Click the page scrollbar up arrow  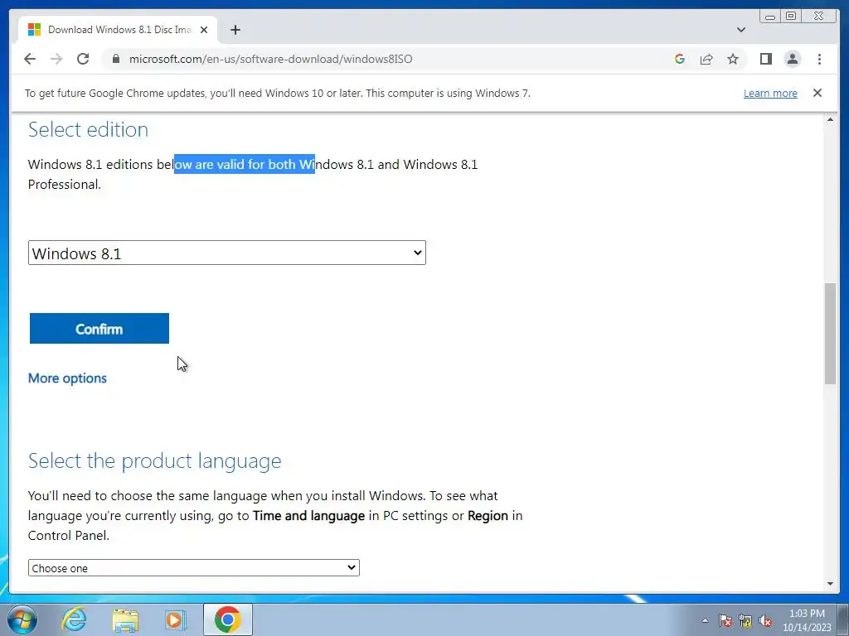[830, 119]
